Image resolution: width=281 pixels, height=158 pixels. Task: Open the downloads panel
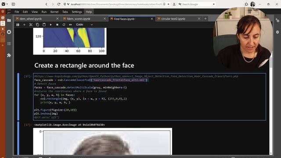click(x=174, y=4)
